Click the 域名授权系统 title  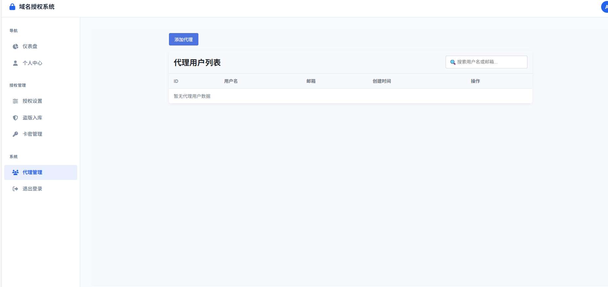click(x=37, y=7)
